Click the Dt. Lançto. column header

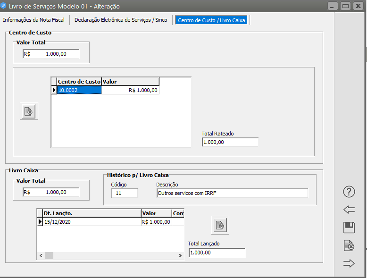tap(91, 213)
